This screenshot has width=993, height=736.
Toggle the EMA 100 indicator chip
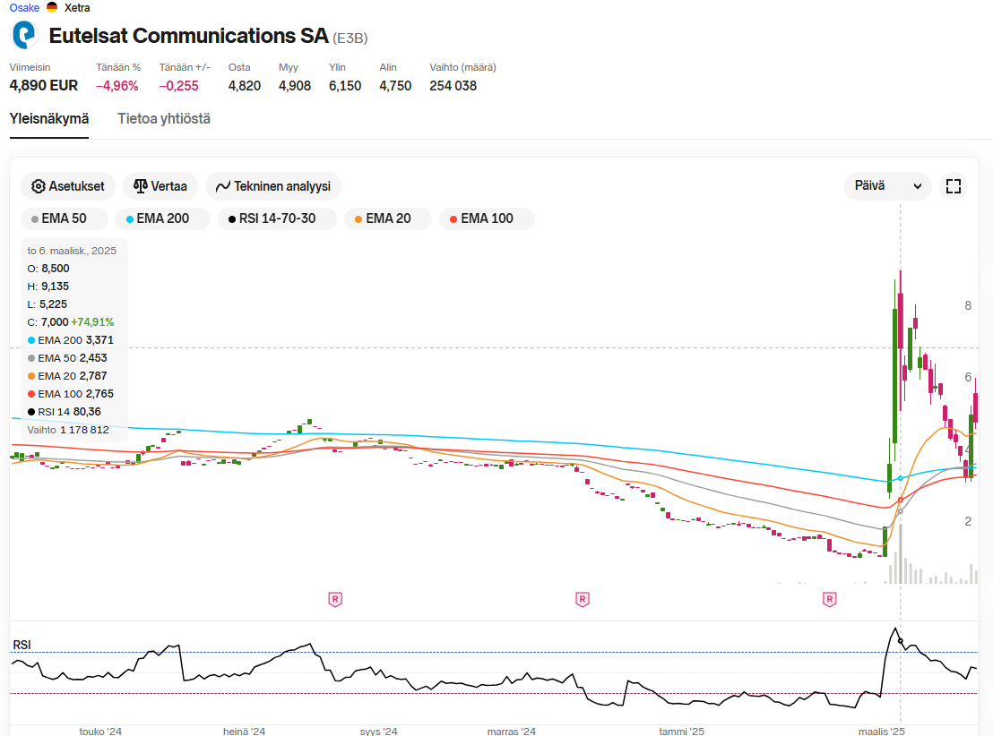click(487, 219)
